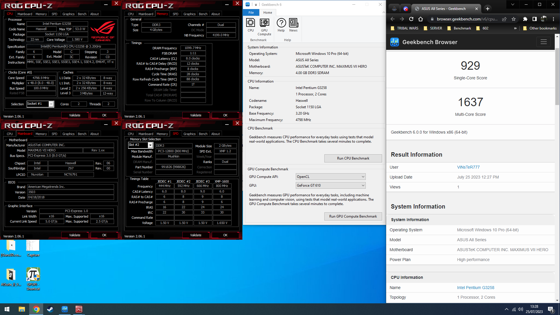Click the GPU Compute icon in Geekbench ribbon

coord(264,27)
